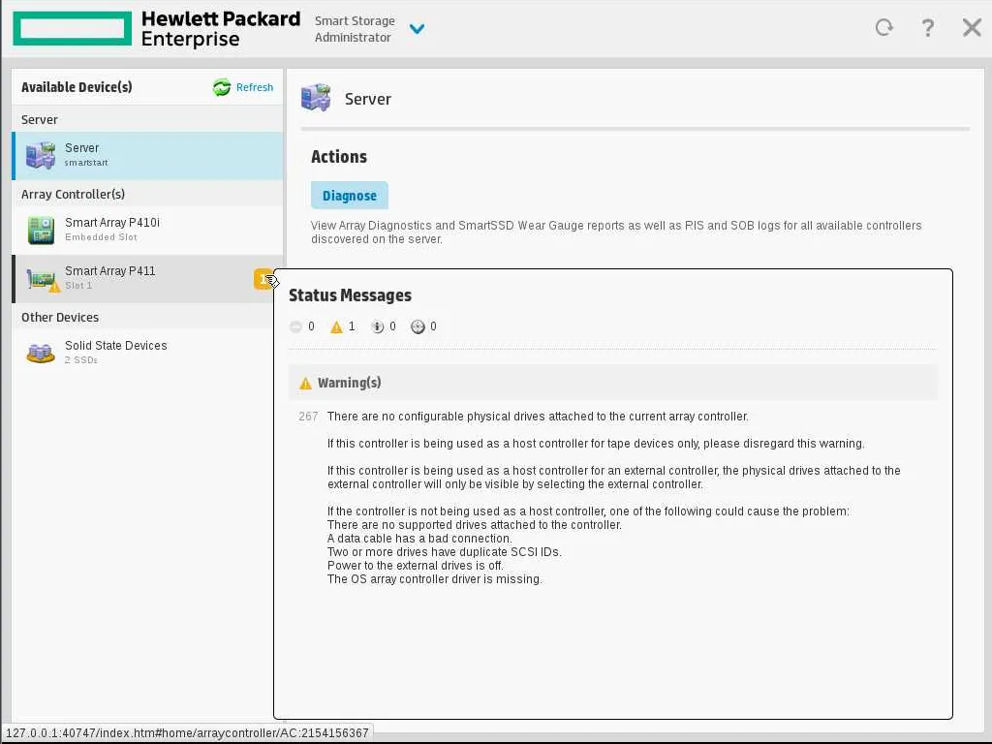Select the Server smartstart device icon

coord(41,156)
